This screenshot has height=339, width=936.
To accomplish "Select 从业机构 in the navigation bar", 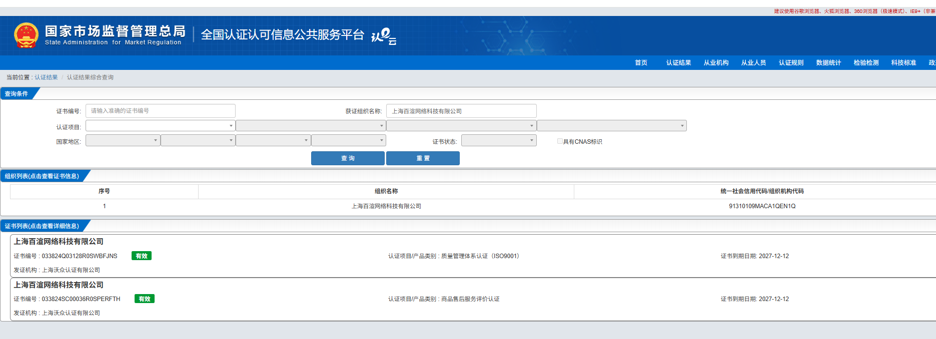I will click(716, 63).
